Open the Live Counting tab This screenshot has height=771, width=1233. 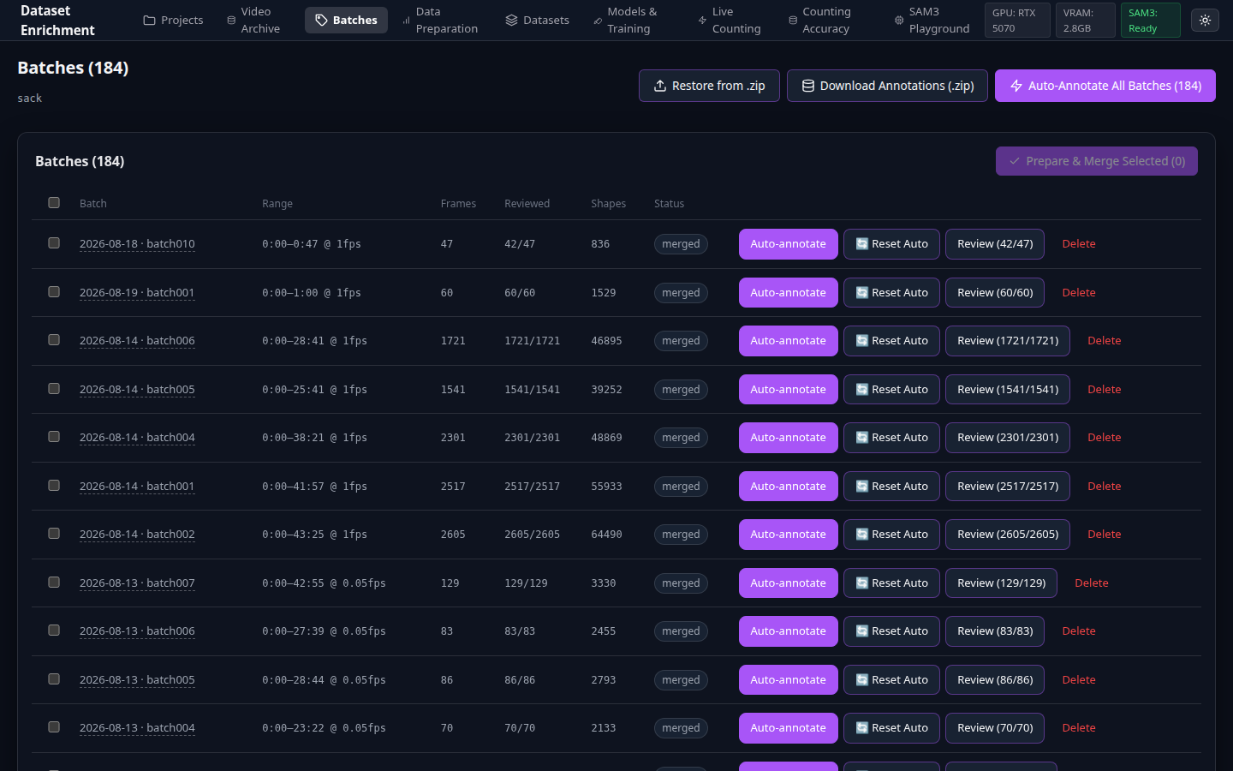[x=730, y=20]
